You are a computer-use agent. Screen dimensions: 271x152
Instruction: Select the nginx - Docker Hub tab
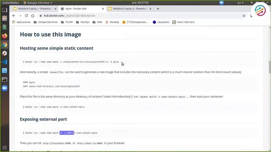[x=82, y=8]
